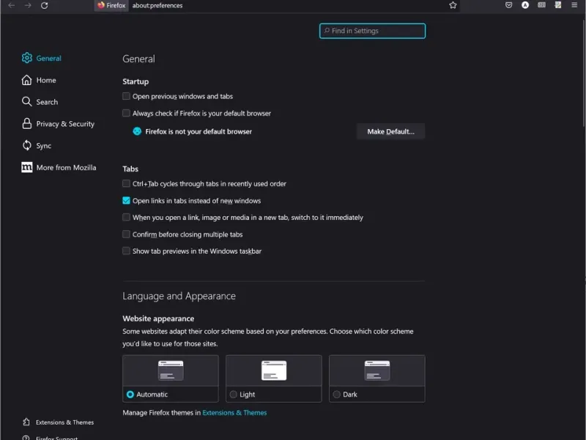Open the Save to Pocket icon
The image size is (586, 440).
(508, 5)
